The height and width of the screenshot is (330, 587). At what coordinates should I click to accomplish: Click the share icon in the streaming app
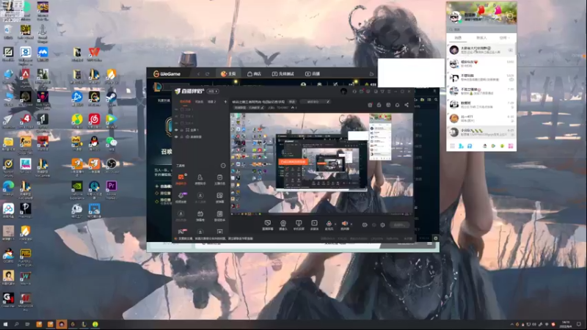(x=406, y=105)
